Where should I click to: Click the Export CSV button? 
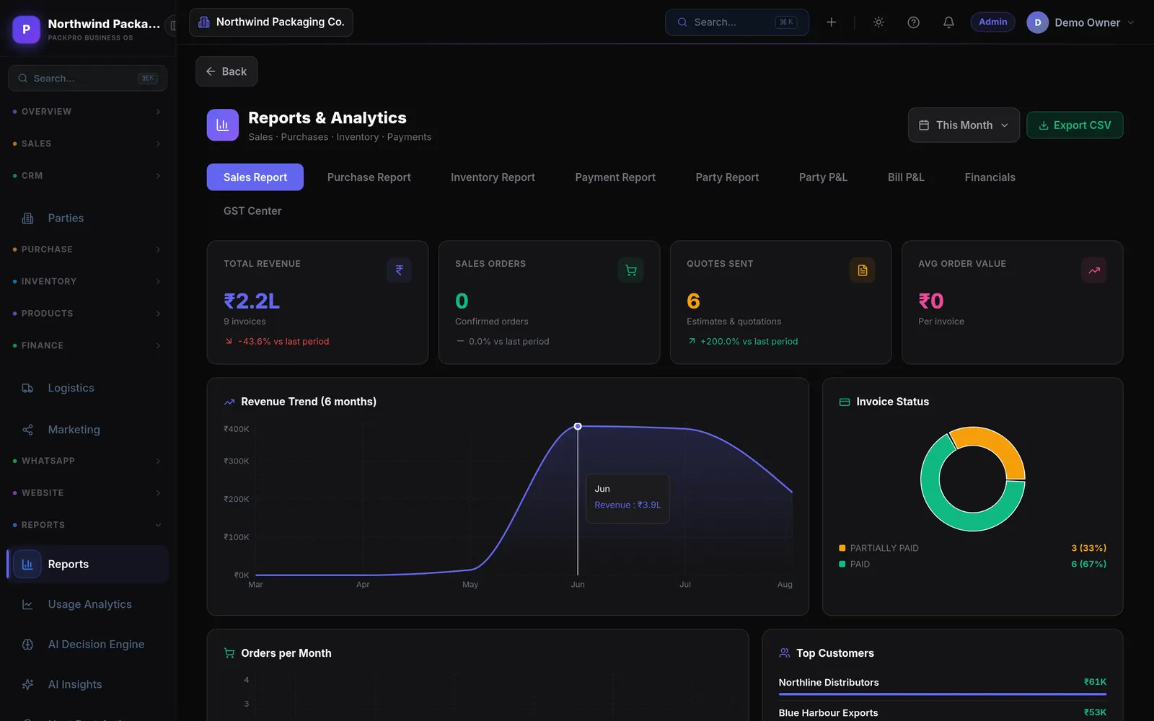click(1075, 125)
